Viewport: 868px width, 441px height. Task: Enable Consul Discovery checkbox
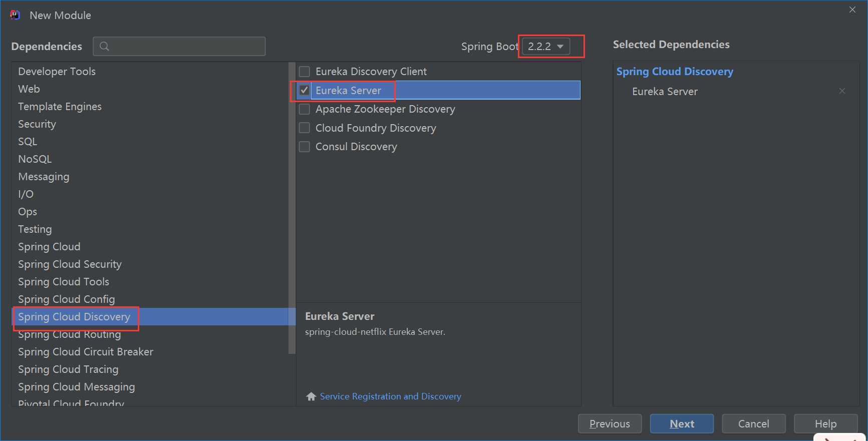[x=304, y=147]
